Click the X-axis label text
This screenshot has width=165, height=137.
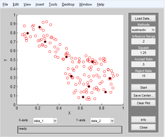click(23, 120)
